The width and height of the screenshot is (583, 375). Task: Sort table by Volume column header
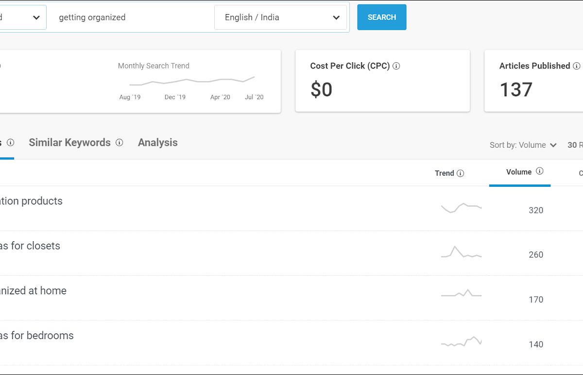518,172
